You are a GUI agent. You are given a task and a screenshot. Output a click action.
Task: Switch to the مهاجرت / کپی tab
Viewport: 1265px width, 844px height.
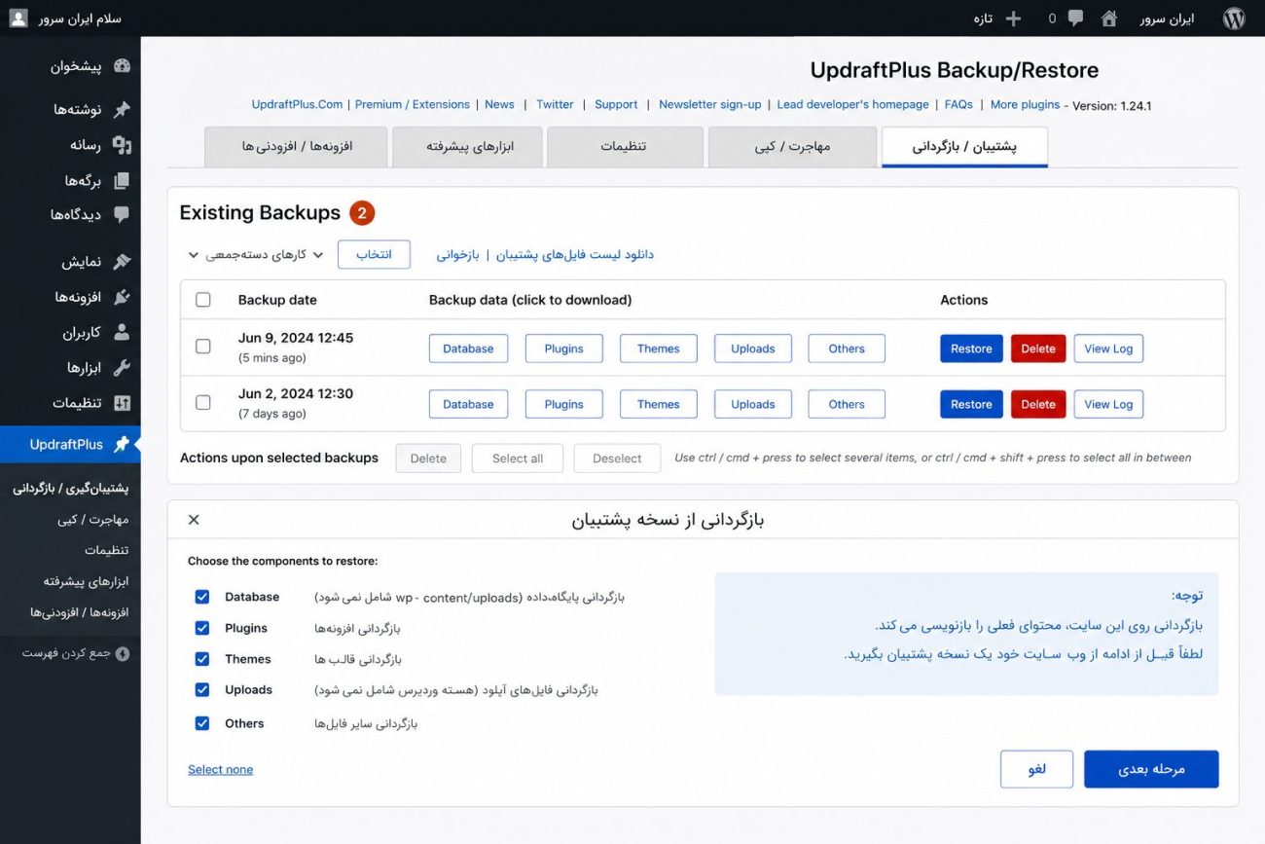click(x=792, y=147)
